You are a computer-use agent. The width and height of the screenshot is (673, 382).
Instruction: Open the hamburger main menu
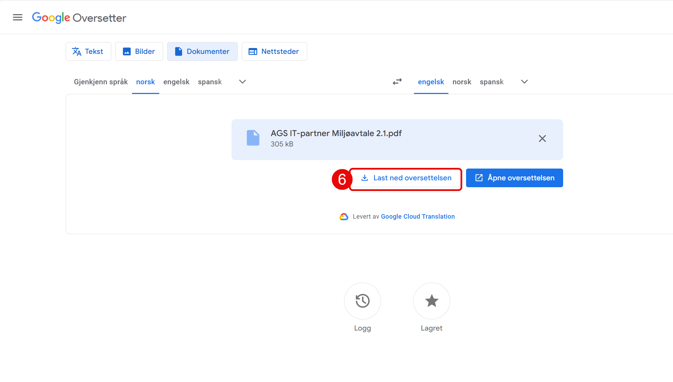tap(18, 17)
